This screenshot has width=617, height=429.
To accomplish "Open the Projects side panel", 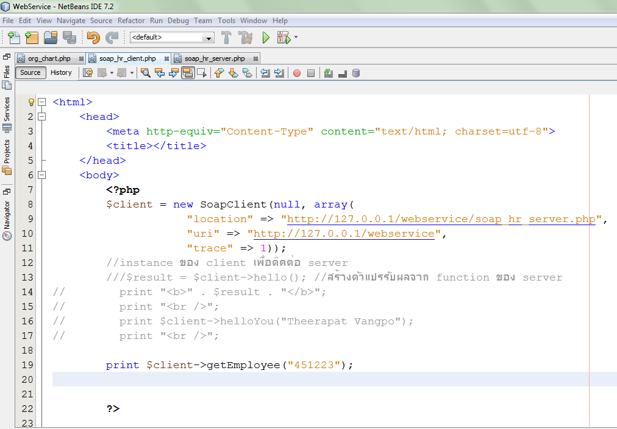I will [x=7, y=156].
